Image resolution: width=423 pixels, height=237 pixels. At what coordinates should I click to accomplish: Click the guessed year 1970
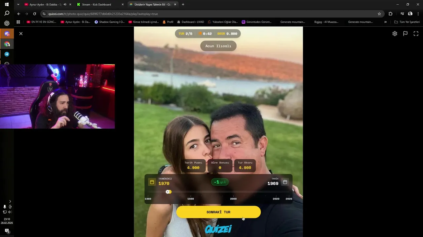point(164,184)
